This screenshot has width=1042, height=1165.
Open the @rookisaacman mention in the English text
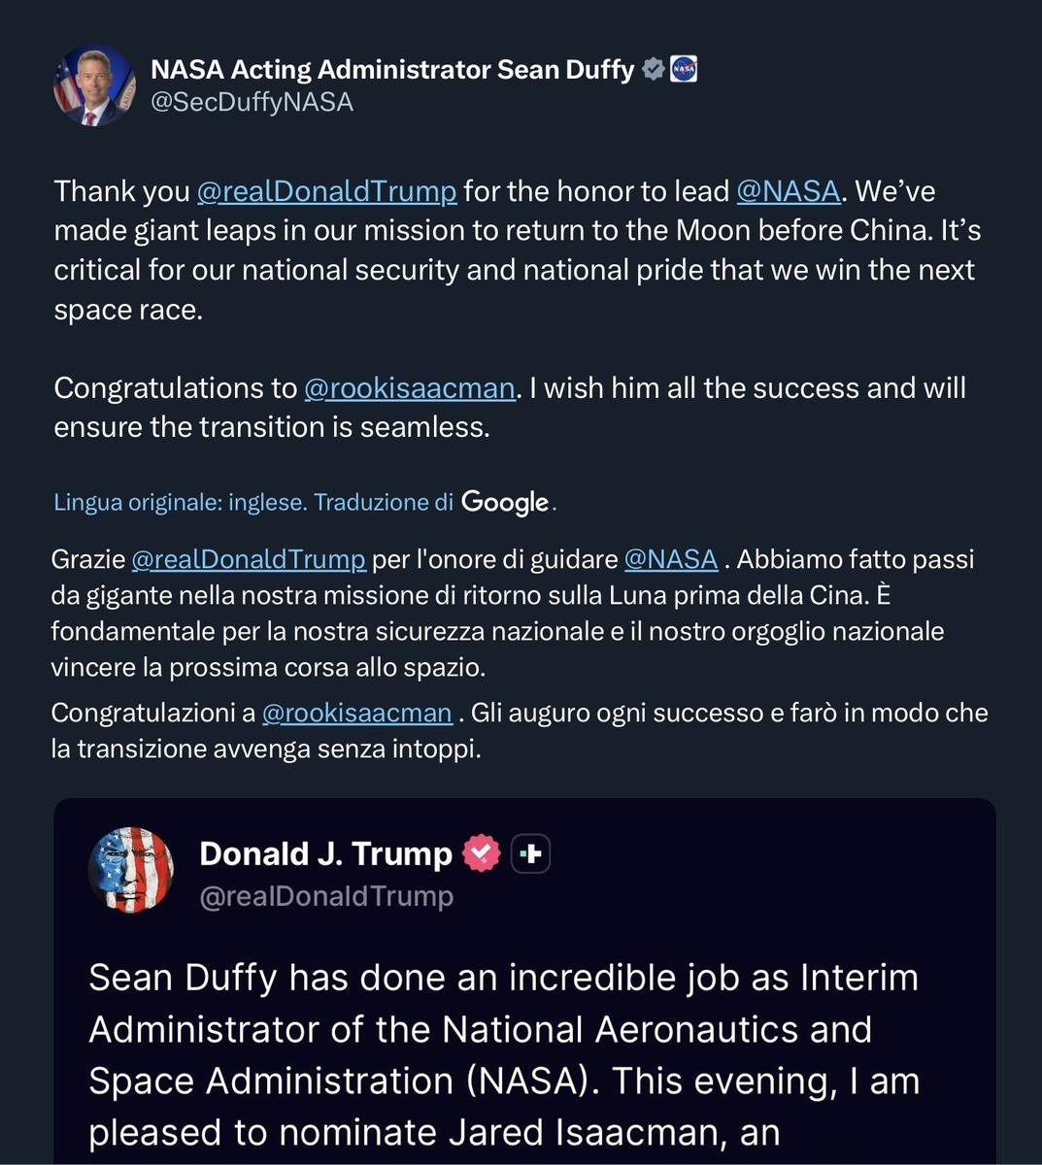[409, 388]
